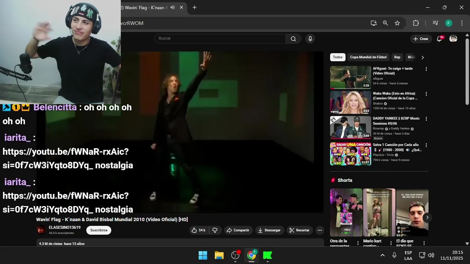This screenshot has width=470, height=264.
Task: Open OBS Studio from taskbar
Action: pos(235,255)
